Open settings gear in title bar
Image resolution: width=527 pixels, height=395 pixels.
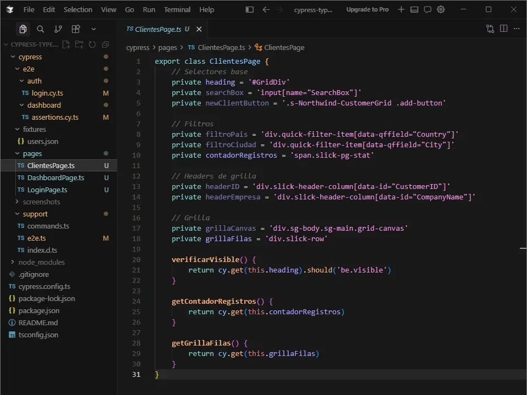(x=441, y=9)
